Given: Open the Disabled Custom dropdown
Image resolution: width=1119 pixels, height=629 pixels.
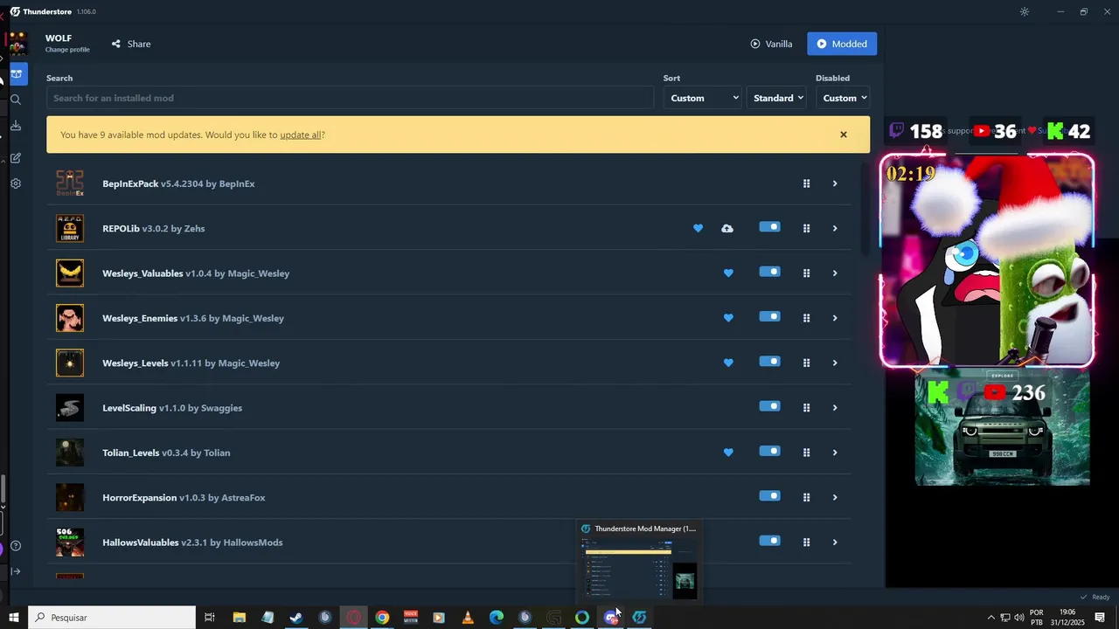Looking at the screenshot, I should 843,98.
